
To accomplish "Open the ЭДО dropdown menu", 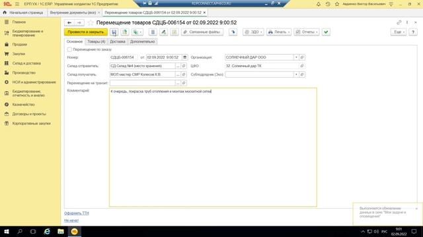I will point(253,32).
